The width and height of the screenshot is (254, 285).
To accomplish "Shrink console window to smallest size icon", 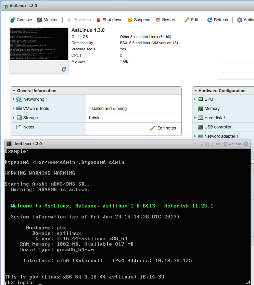I will 202,144.
